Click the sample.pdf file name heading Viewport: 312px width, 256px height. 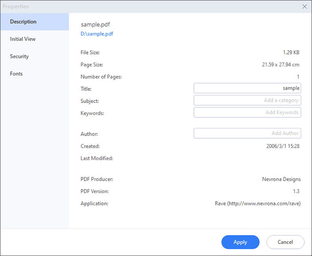(95, 25)
